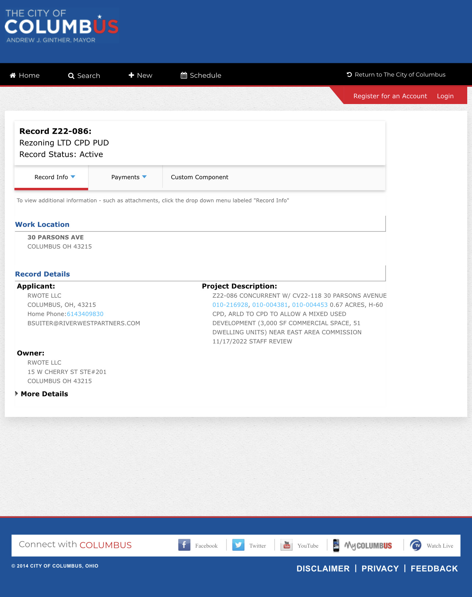Click the YouTube icon in footer
This screenshot has width=472, height=597.
coord(286,545)
